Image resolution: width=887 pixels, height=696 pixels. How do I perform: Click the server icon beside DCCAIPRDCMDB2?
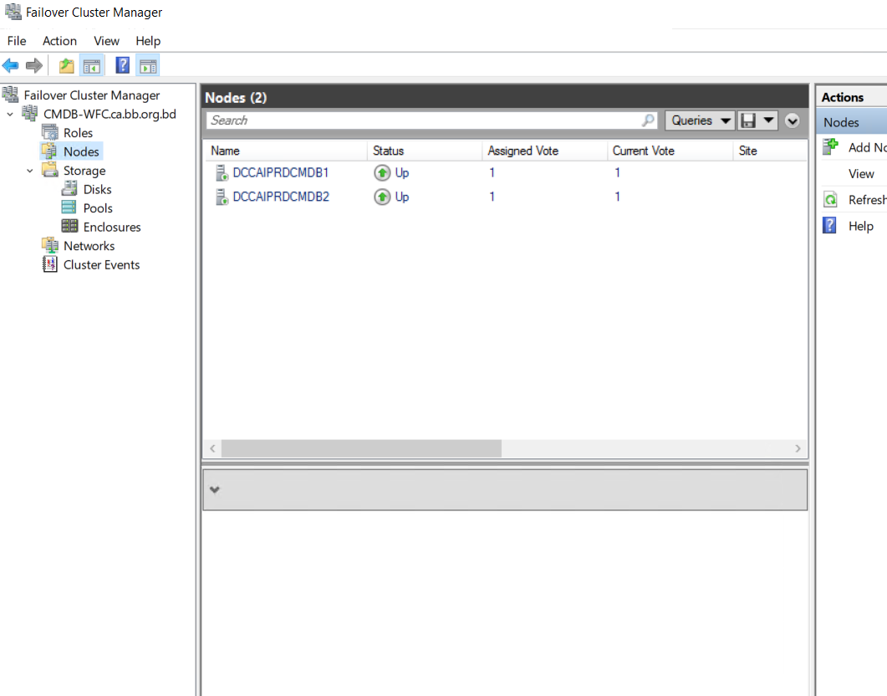point(222,197)
